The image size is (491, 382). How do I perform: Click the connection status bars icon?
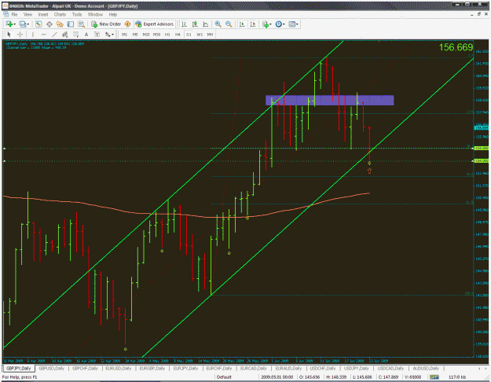(434, 377)
